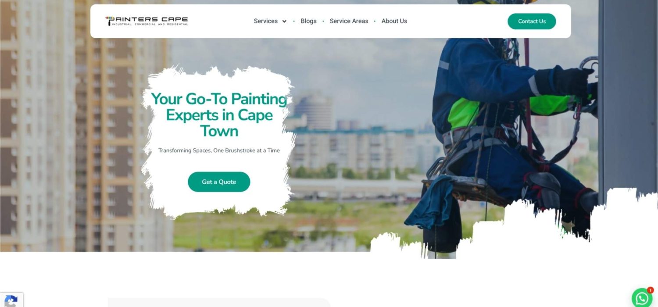Expand the Services dropdown chevron
The image size is (658, 307).
[x=284, y=21]
